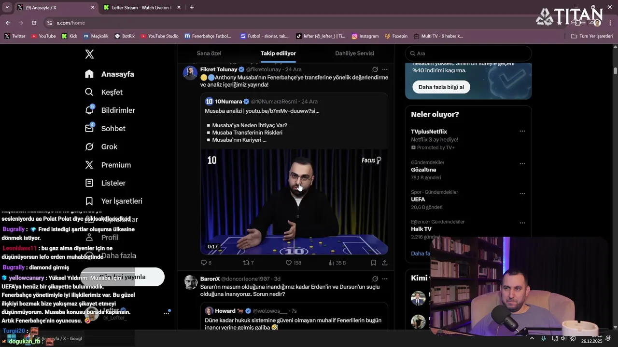The image size is (618, 347).
Task: Open more options for UEFA trend
Action: point(522,193)
